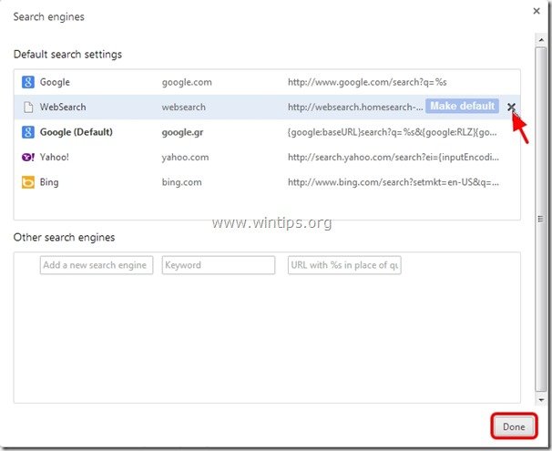Click the yahoo.com keyword
This screenshot has height=451, width=552.
pyautogui.click(x=185, y=158)
